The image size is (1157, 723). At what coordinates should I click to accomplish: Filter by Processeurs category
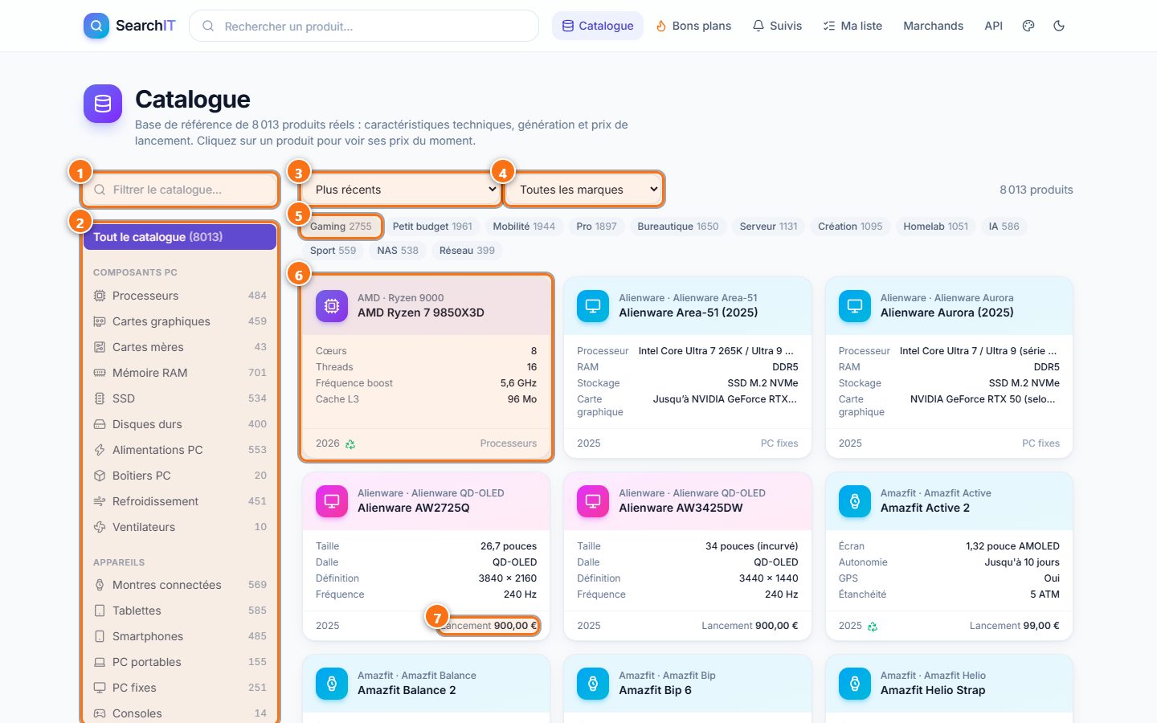pos(180,296)
